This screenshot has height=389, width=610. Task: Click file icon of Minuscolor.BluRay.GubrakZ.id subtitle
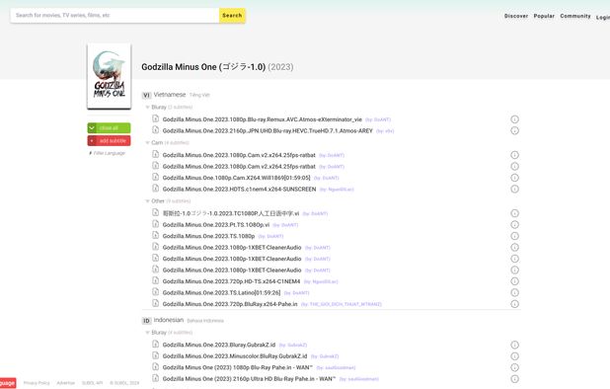pos(156,355)
